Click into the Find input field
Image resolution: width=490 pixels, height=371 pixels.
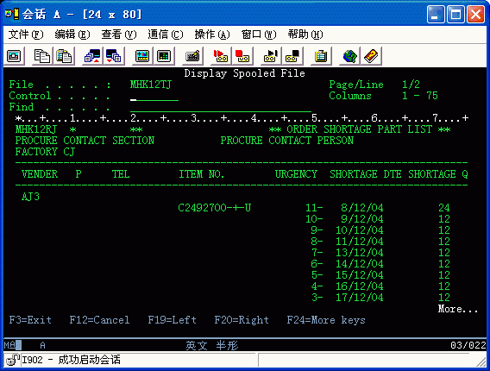click(x=221, y=107)
